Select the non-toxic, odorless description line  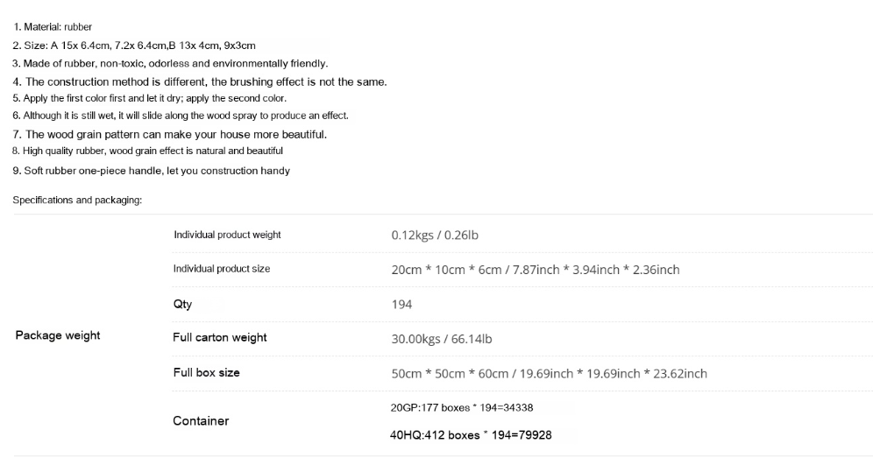(x=170, y=63)
